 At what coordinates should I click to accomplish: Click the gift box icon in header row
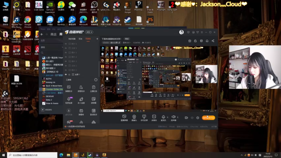[x=190, y=41]
